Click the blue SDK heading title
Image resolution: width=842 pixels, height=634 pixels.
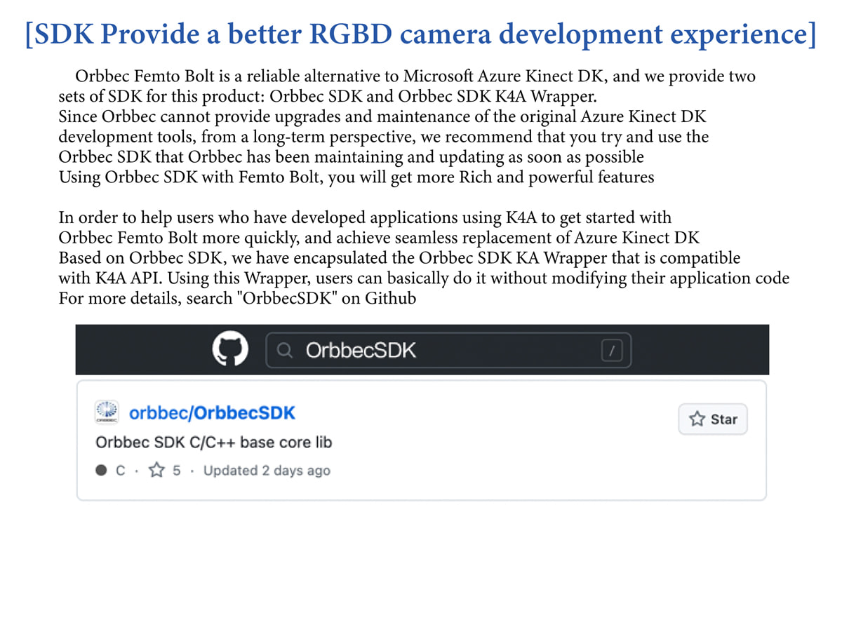tap(421, 35)
